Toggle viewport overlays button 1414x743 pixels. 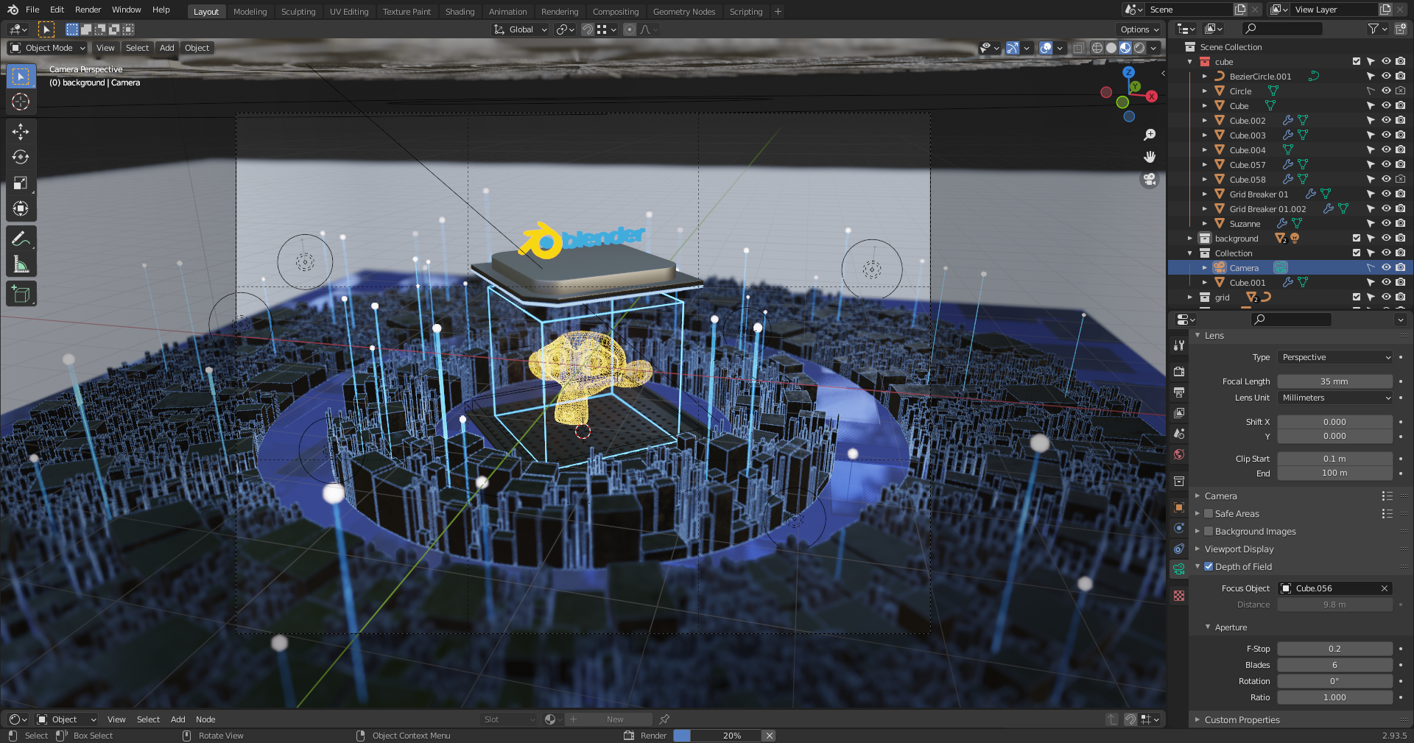pyautogui.click(x=1046, y=48)
